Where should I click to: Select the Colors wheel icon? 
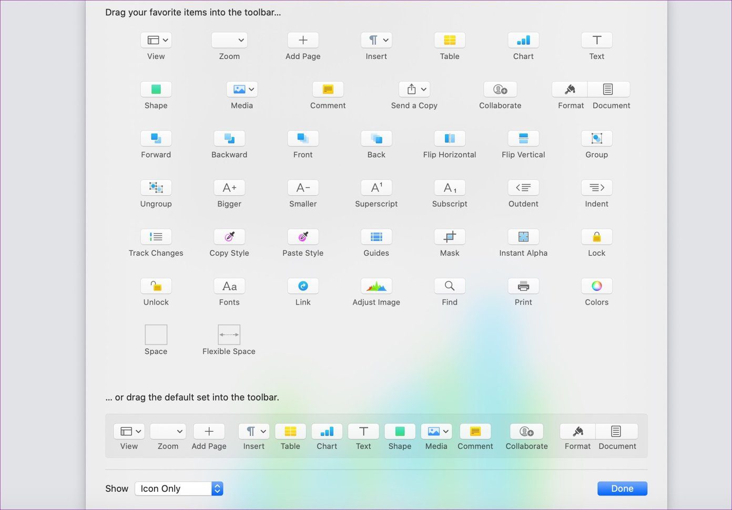point(597,286)
